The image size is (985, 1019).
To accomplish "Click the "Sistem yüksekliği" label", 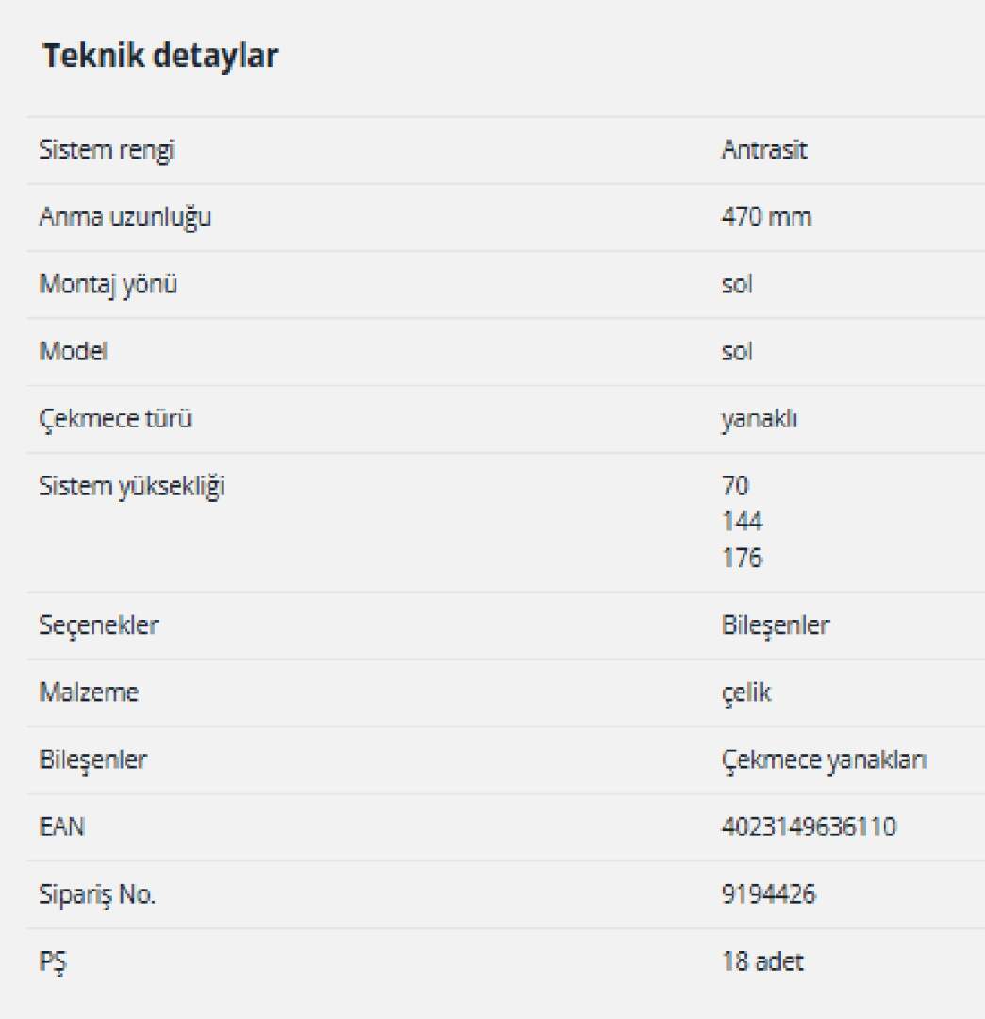I will click(131, 486).
